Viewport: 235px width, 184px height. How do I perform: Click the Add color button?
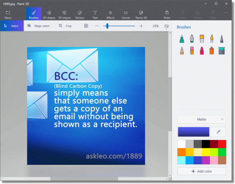click(x=202, y=171)
